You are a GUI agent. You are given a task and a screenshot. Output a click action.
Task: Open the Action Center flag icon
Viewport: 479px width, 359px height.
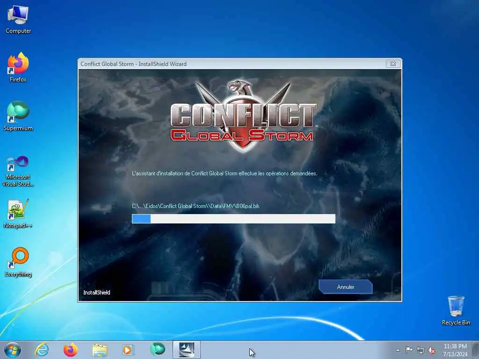click(x=409, y=350)
